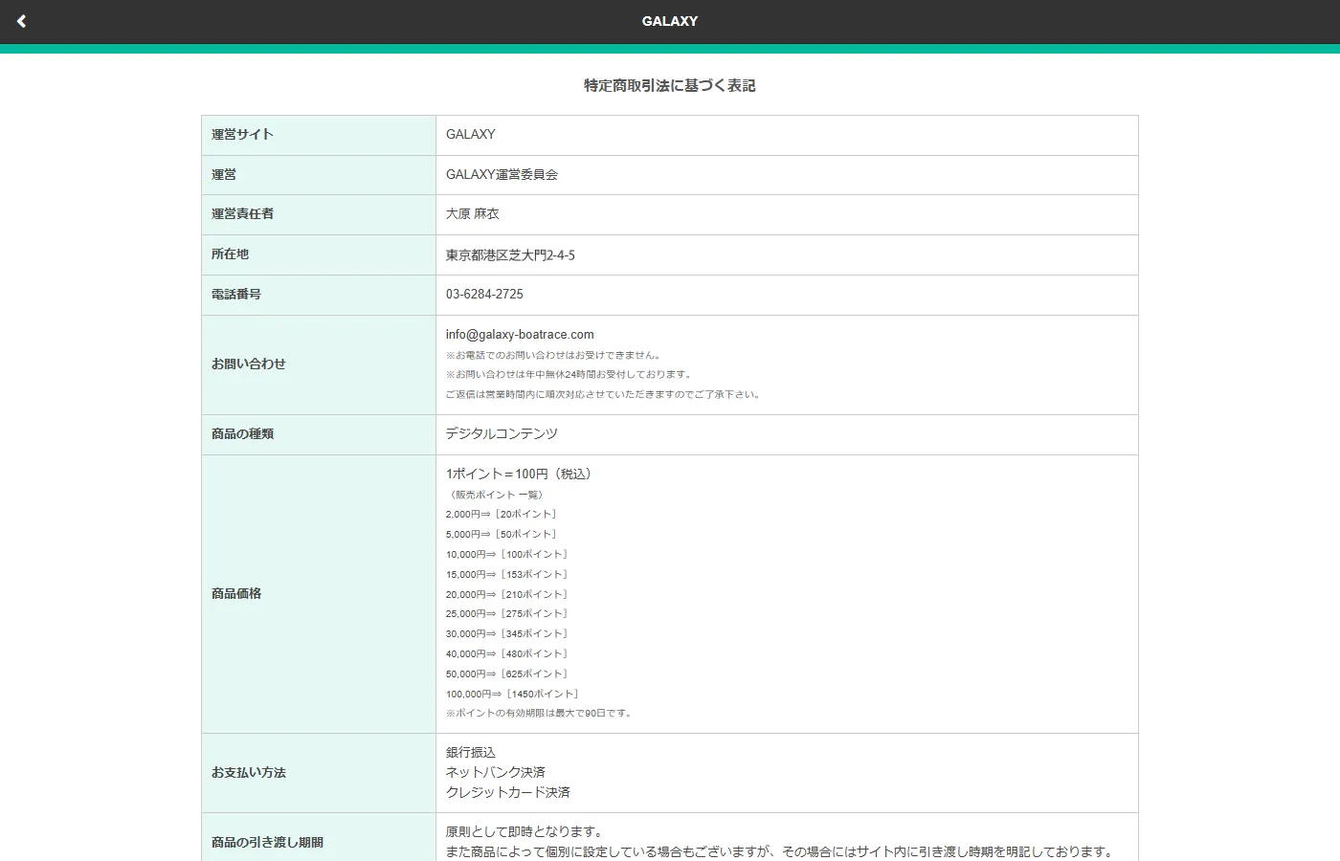The image size is (1340, 861).
Task: Click the 2,000円⇒［20ポイント］ price line
Action: [x=502, y=515]
